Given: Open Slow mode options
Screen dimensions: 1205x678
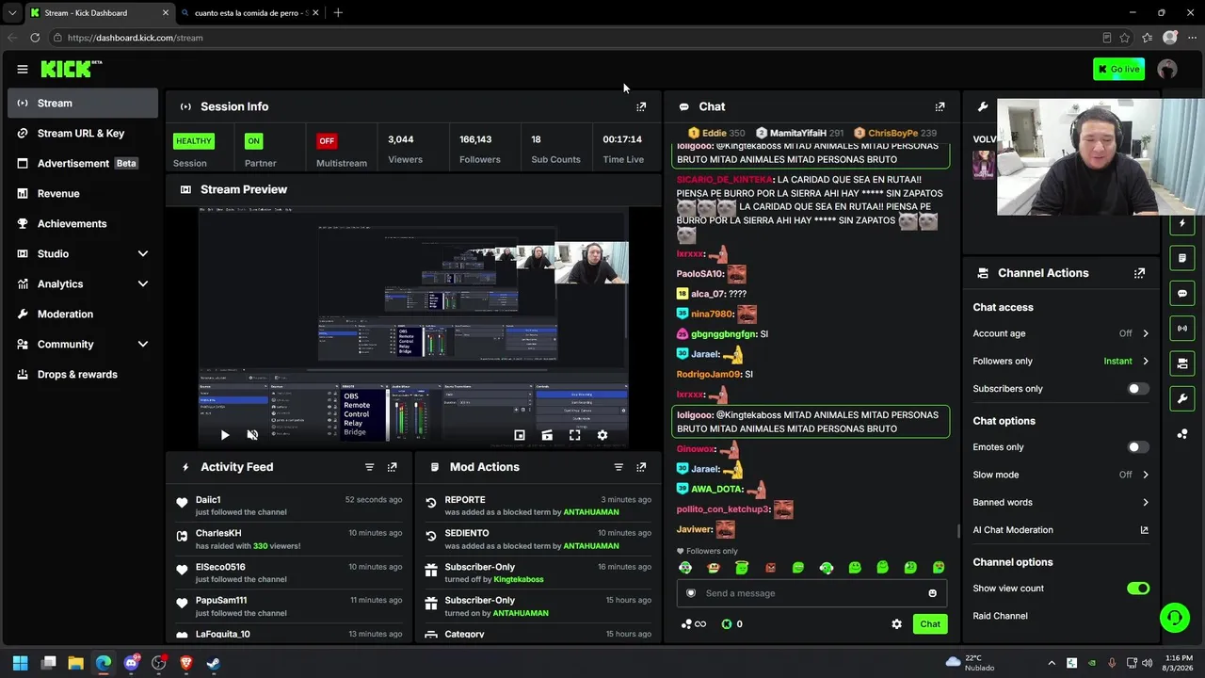Looking at the screenshot, I should pyautogui.click(x=1061, y=475).
